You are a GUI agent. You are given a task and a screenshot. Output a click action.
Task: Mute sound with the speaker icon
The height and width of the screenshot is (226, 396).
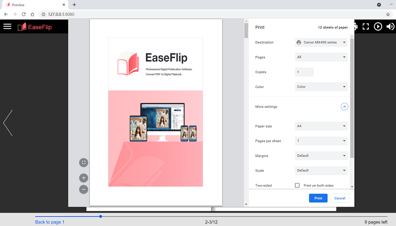390,26
